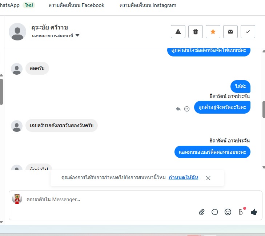Image resolution: width=265 pixels, height=236 pixels.
Task: Switch to ความคิดเห็นบน Instagram tab
Action: (x=148, y=5)
